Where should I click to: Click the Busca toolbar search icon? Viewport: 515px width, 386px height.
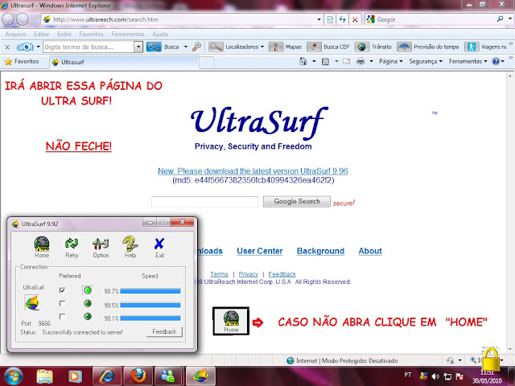[154, 47]
